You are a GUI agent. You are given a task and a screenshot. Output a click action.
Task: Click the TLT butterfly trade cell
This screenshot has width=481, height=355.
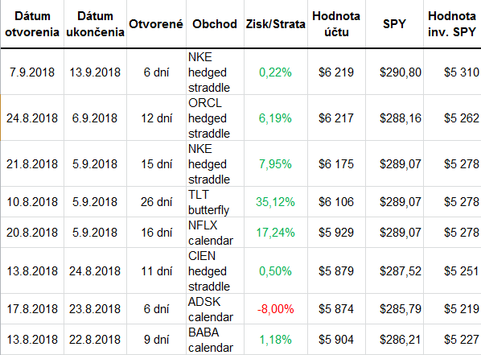click(x=215, y=202)
